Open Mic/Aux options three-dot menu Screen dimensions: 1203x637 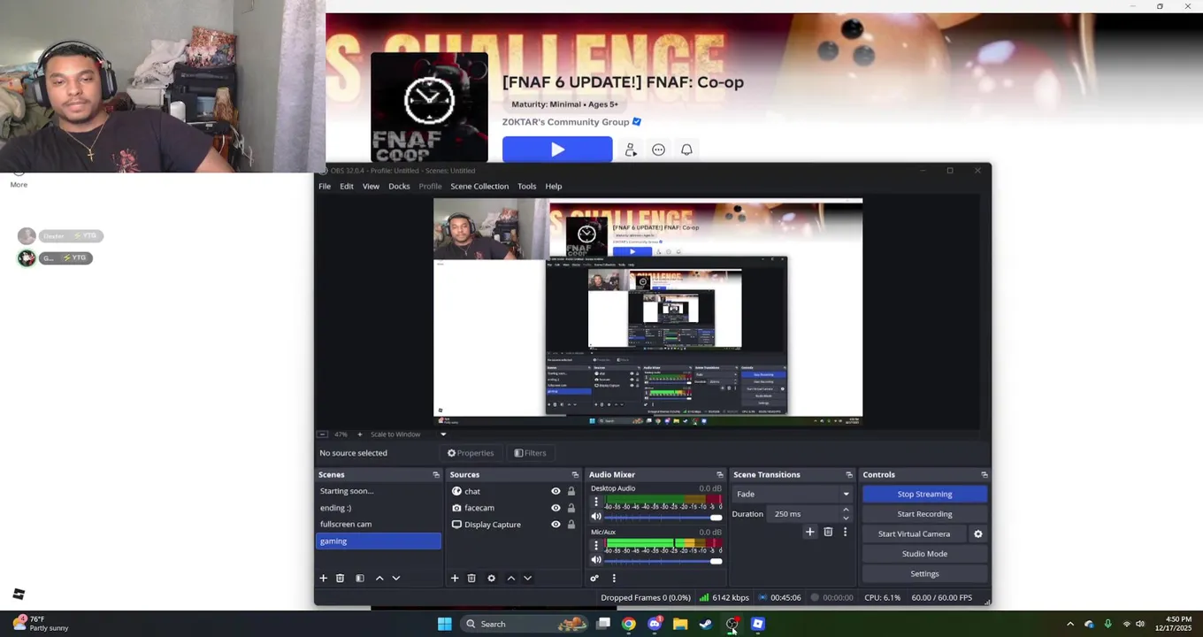pyautogui.click(x=595, y=545)
